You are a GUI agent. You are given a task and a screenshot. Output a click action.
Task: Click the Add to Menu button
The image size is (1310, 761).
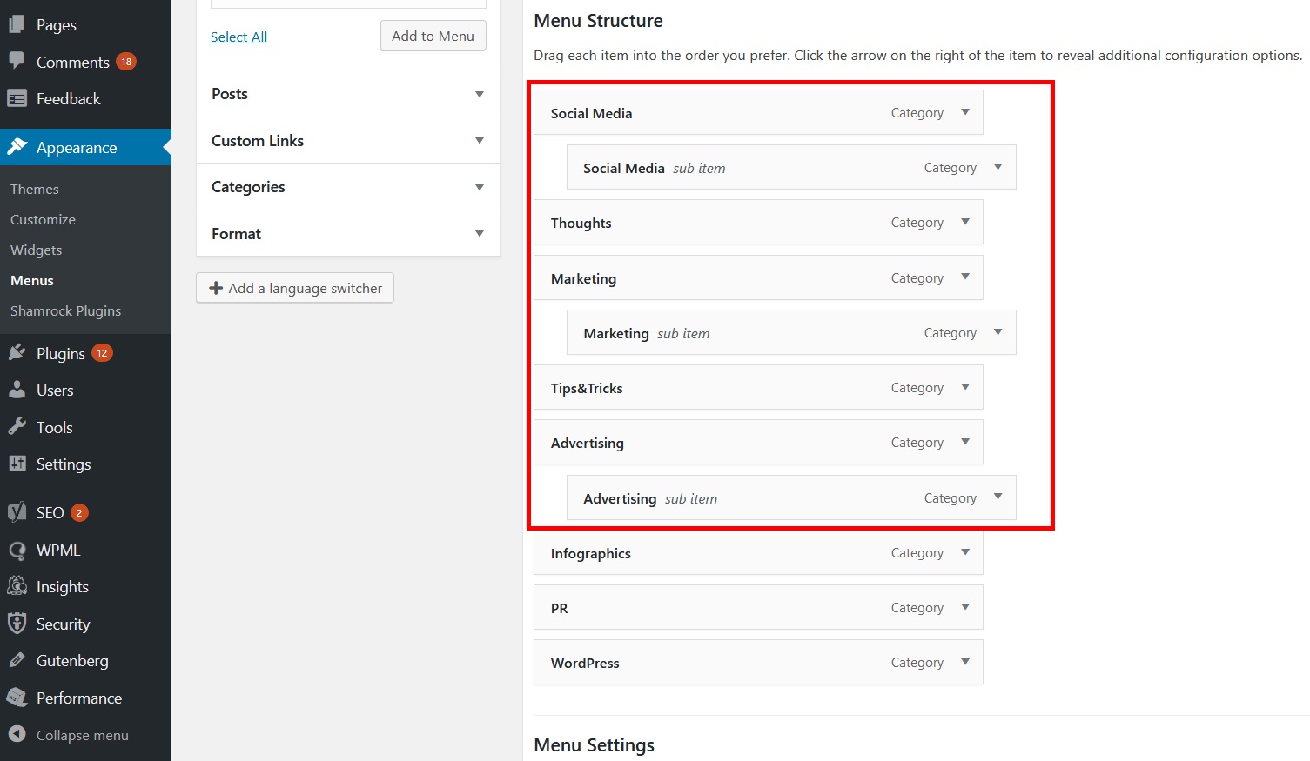[x=433, y=36]
